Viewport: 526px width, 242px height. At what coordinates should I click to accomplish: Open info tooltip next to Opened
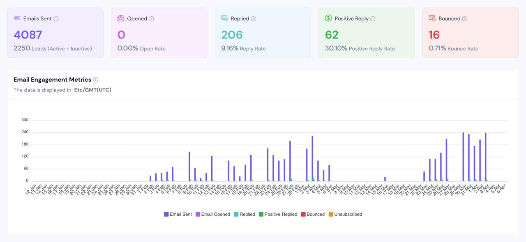pos(151,19)
